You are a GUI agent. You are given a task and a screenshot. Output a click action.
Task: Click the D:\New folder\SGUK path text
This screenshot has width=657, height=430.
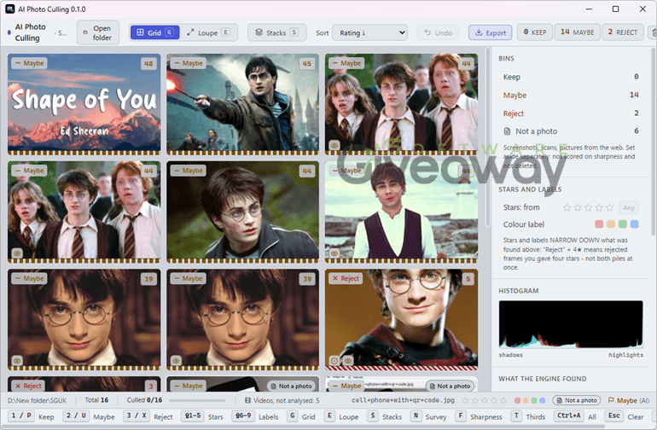click(x=37, y=401)
